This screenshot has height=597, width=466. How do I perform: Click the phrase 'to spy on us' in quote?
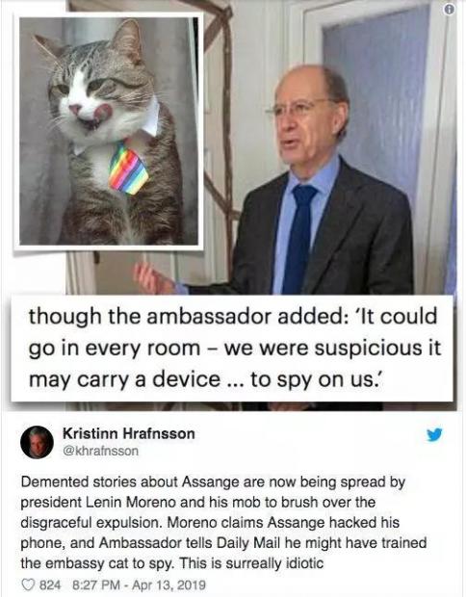[311, 379]
